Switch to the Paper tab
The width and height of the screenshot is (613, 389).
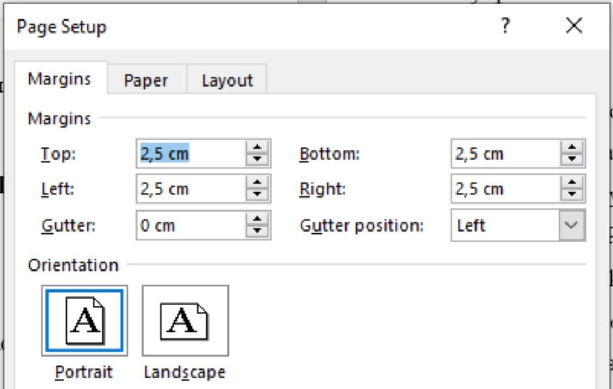click(x=146, y=81)
